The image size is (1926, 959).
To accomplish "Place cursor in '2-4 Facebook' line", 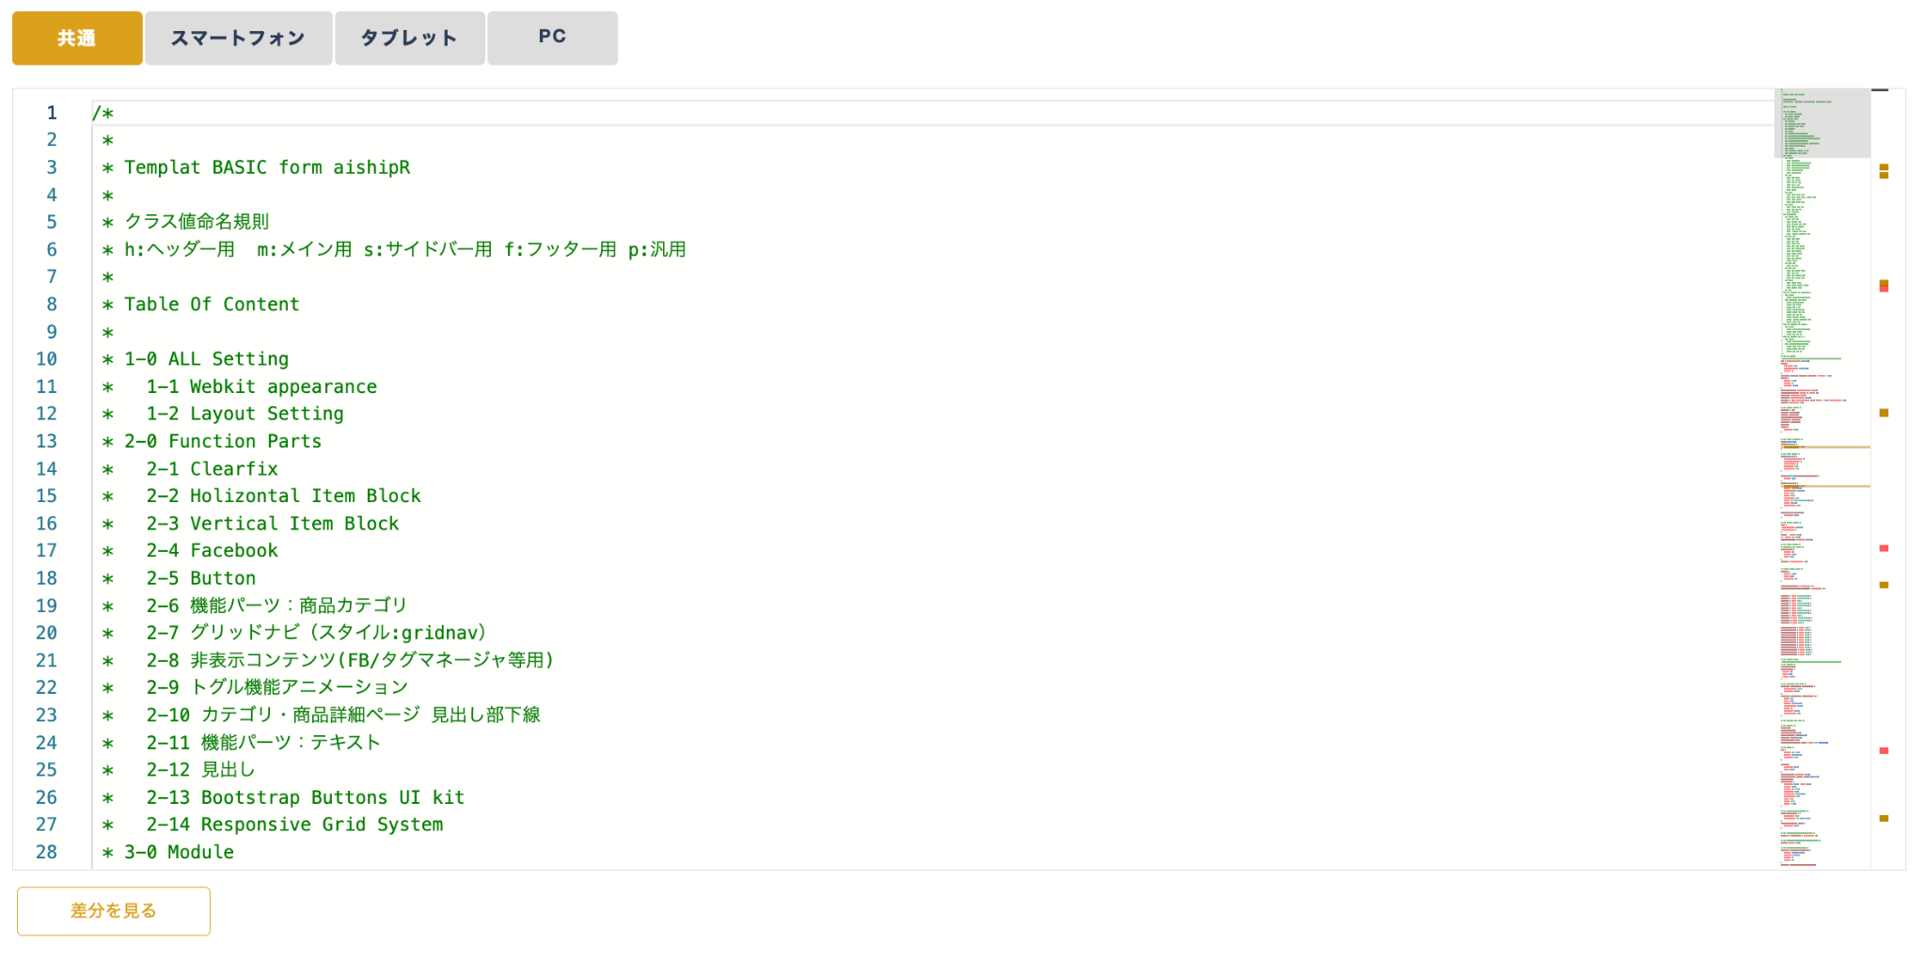I will point(212,551).
